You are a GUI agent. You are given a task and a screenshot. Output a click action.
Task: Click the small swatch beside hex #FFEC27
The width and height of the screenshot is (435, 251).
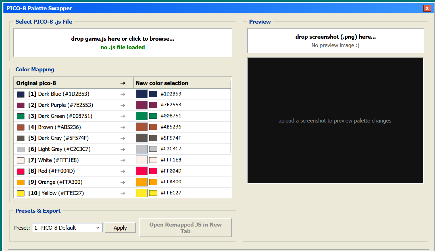(153, 193)
